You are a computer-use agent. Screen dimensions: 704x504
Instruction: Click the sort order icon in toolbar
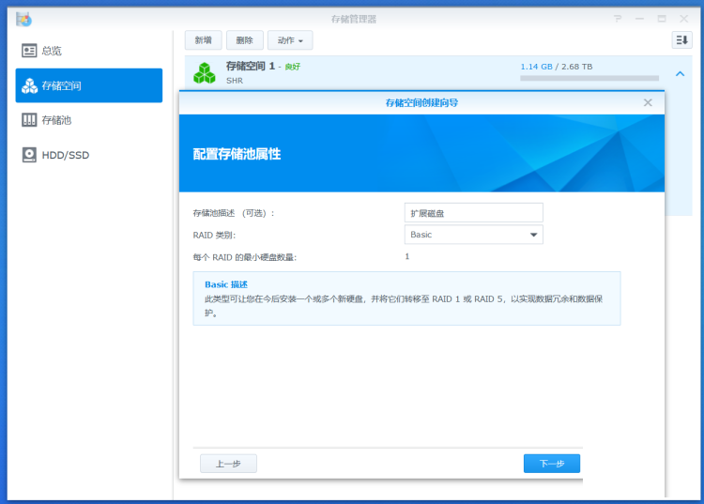[681, 40]
